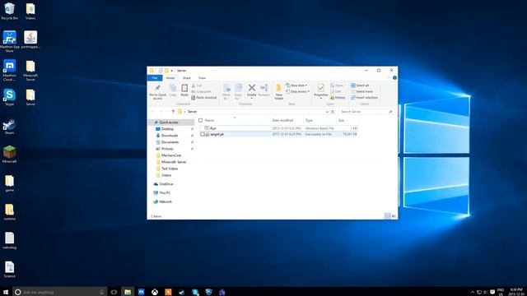Sort by the Type column header
The height and width of the screenshot is (296, 527).
[309, 120]
